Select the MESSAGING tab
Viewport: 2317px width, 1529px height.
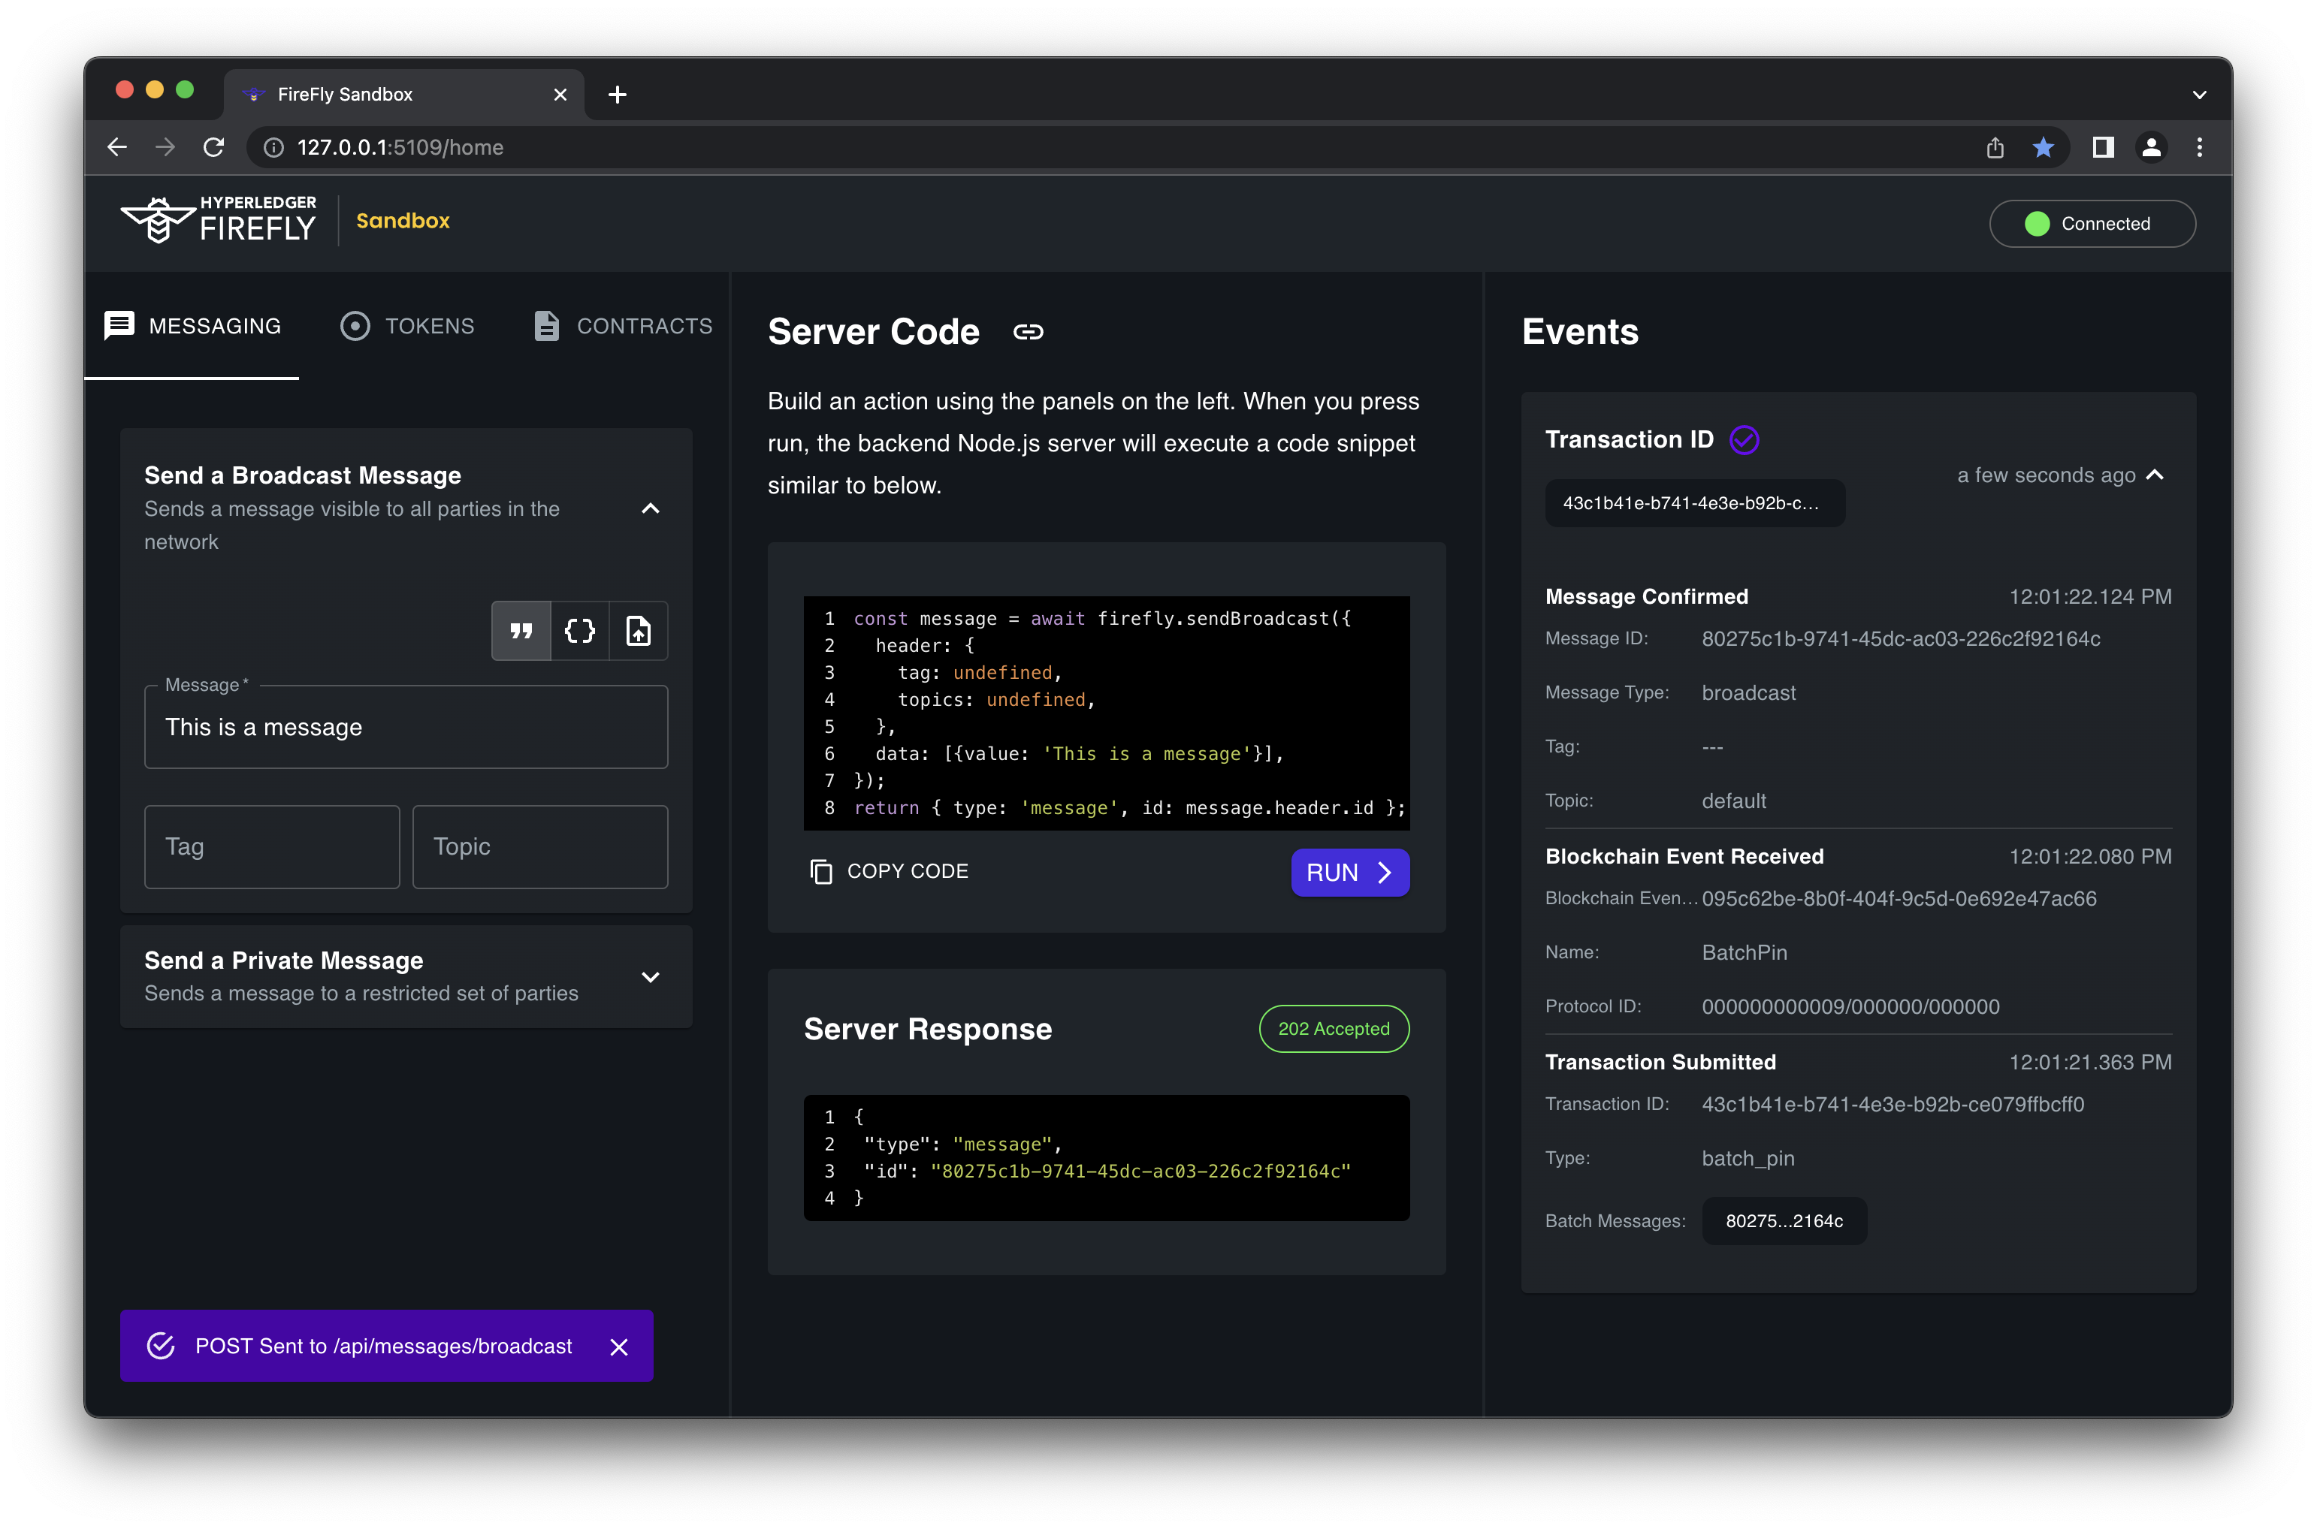(193, 324)
